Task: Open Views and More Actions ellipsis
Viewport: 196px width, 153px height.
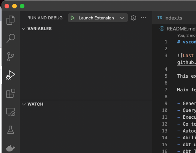Action: (x=143, y=18)
